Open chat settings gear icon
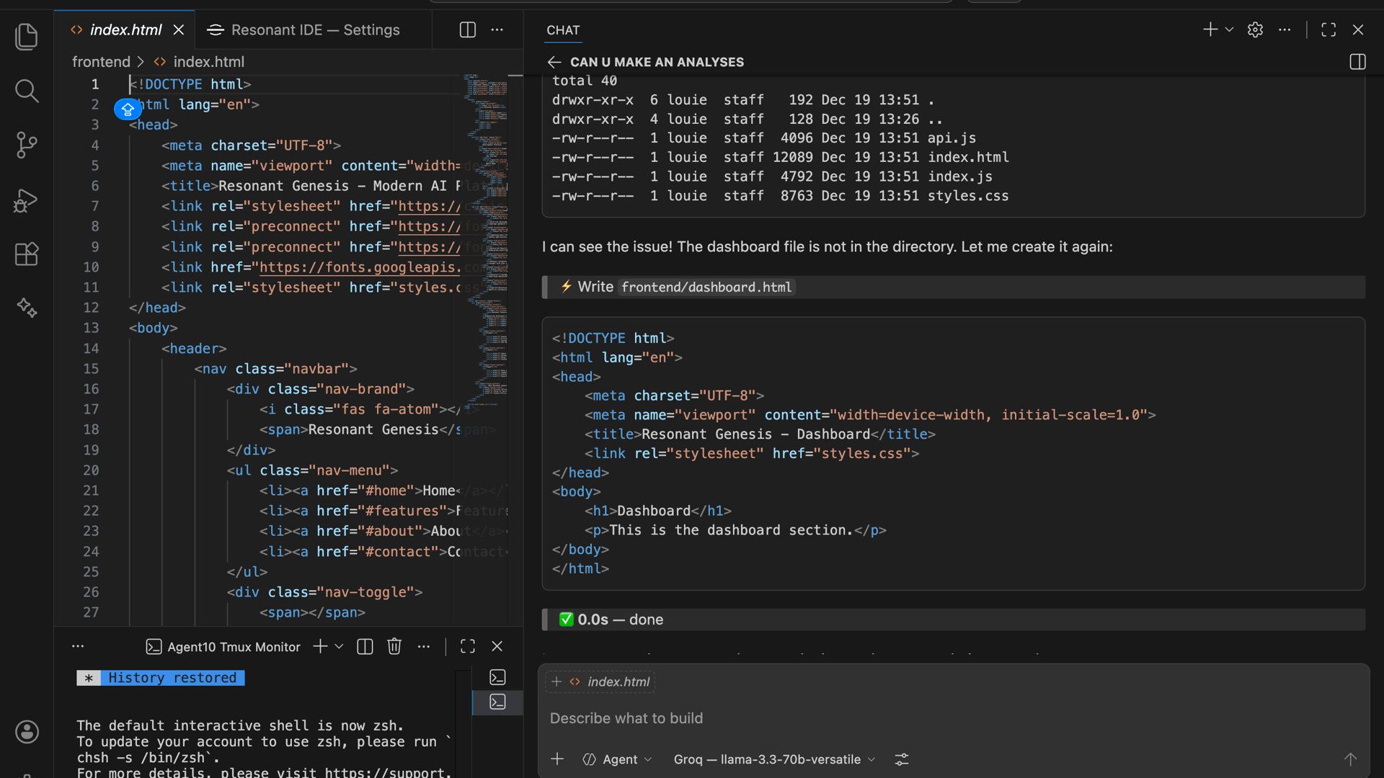 click(x=1255, y=30)
